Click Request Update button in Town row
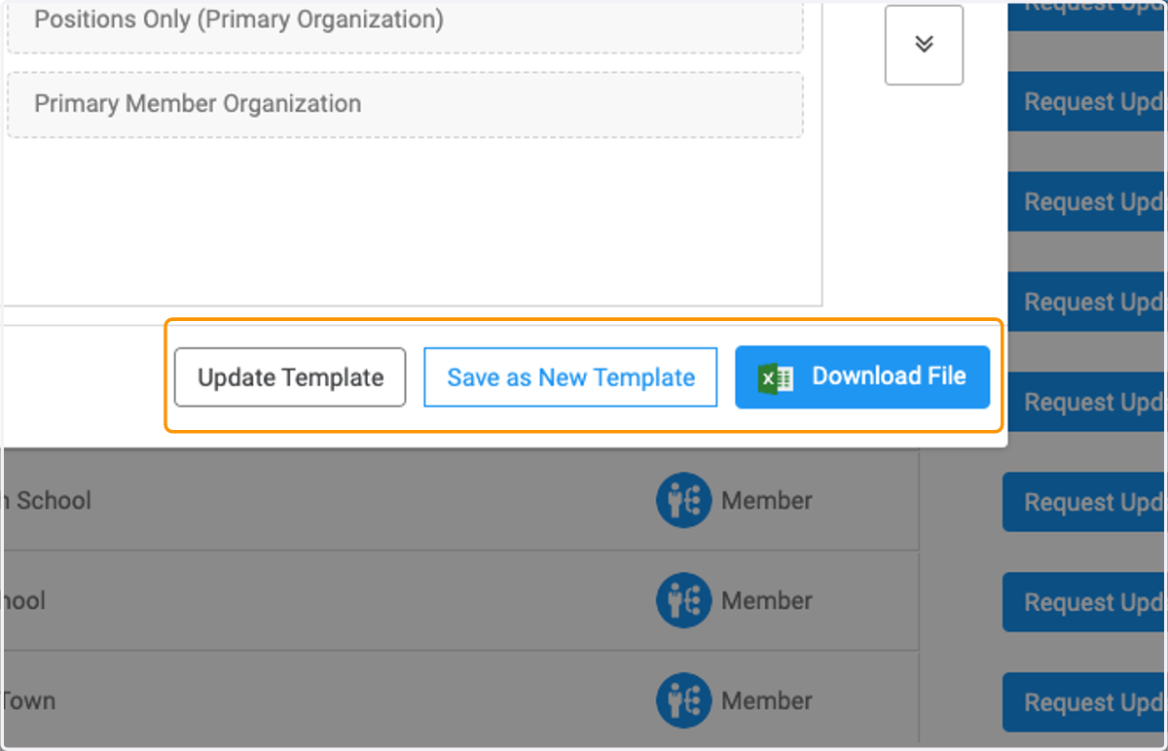Screen dimensions: 1168x751 pos(1085,702)
